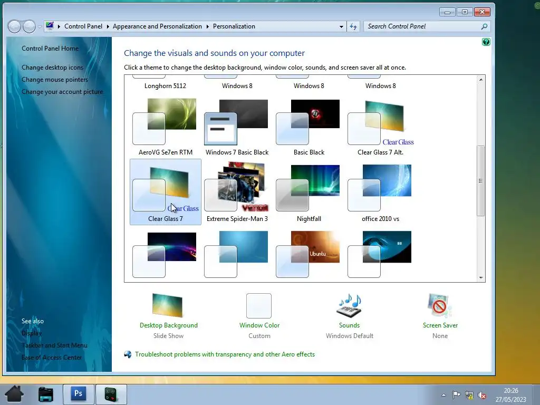Open Troubleshoot problems with transparency link
The height and width of the screenshot is (405, 540).
(225, 354)
